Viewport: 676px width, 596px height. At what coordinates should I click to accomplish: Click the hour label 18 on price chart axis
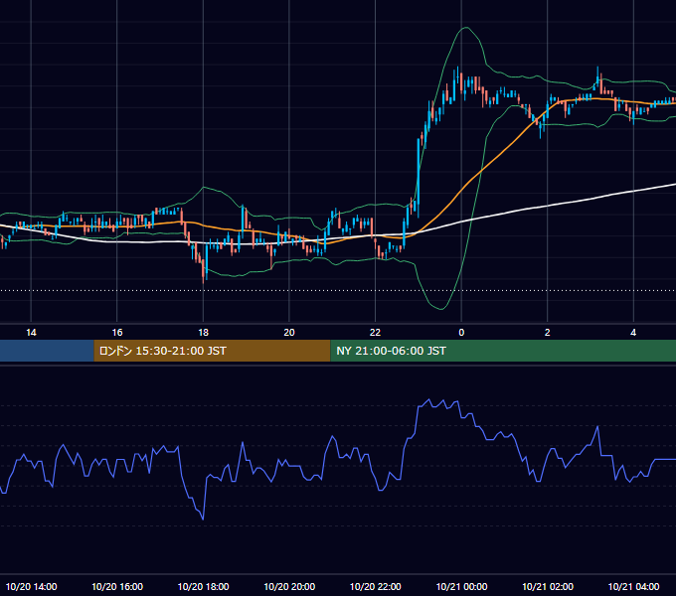(203, 333)
